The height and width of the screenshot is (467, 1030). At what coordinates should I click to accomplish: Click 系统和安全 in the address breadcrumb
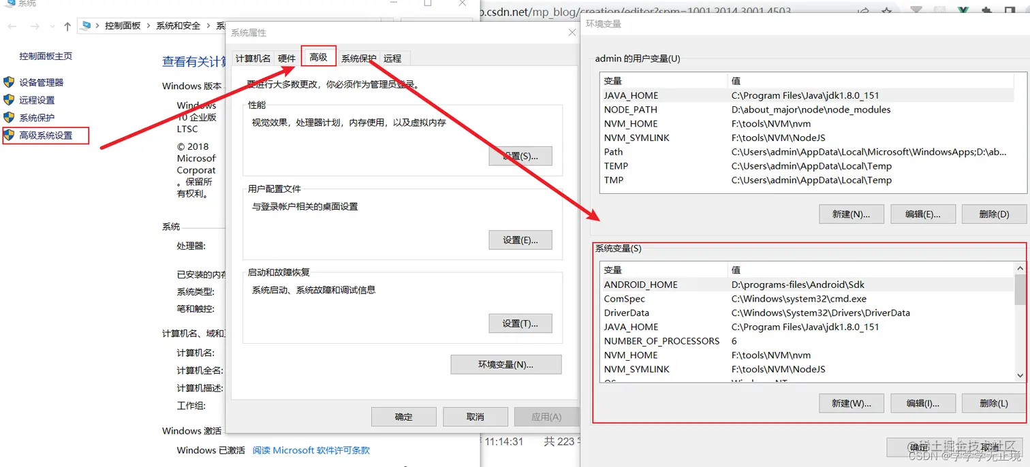tap(178, 26)
